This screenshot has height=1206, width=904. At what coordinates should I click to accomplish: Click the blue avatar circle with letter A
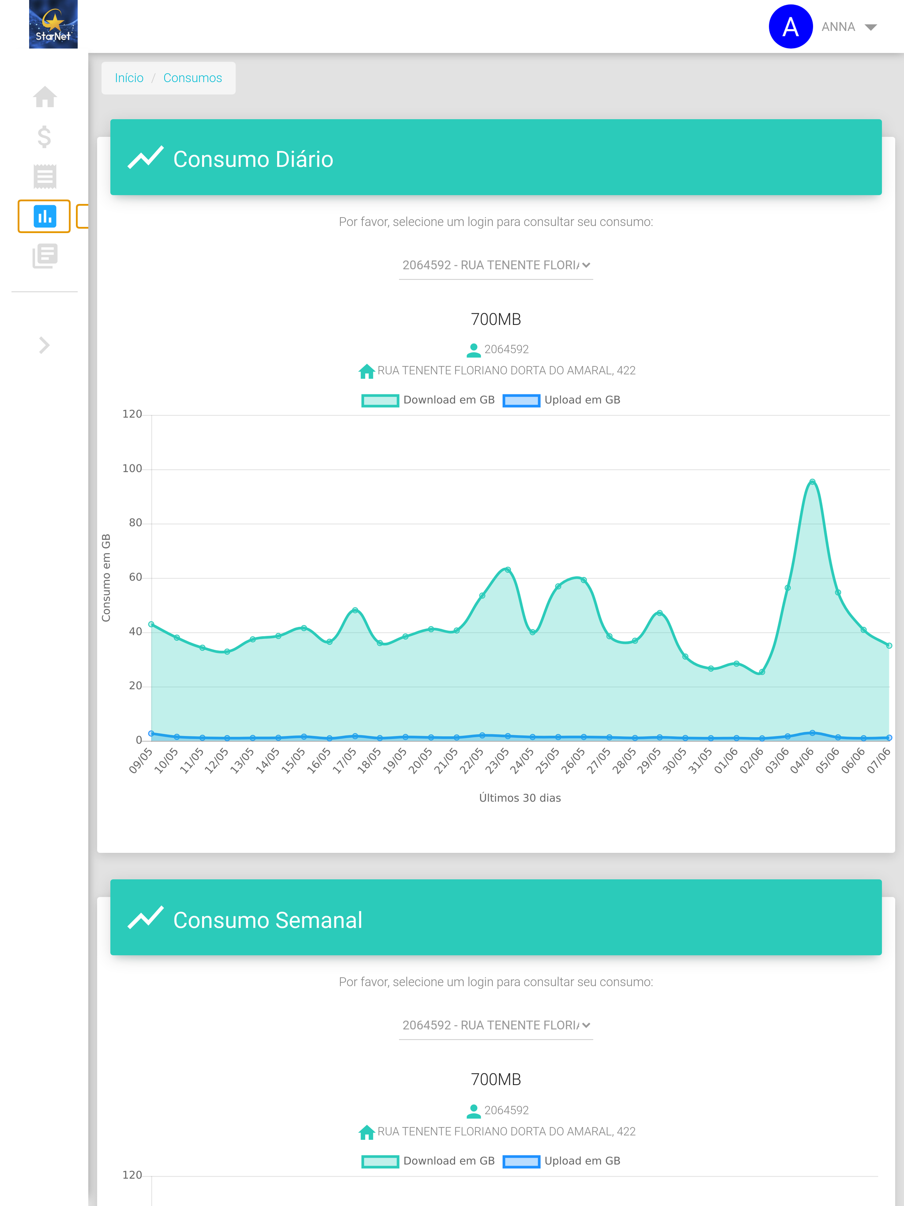click(x=790, y=27)
